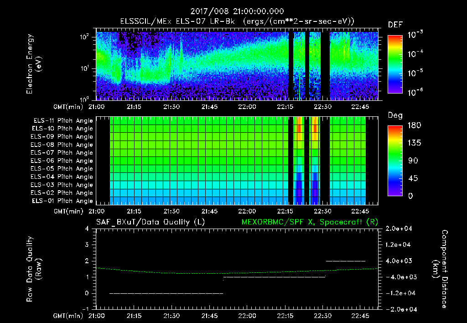Click the ELS-07 Pitch Angle row label
Screen dimensions: 467x323
point(62,152)
